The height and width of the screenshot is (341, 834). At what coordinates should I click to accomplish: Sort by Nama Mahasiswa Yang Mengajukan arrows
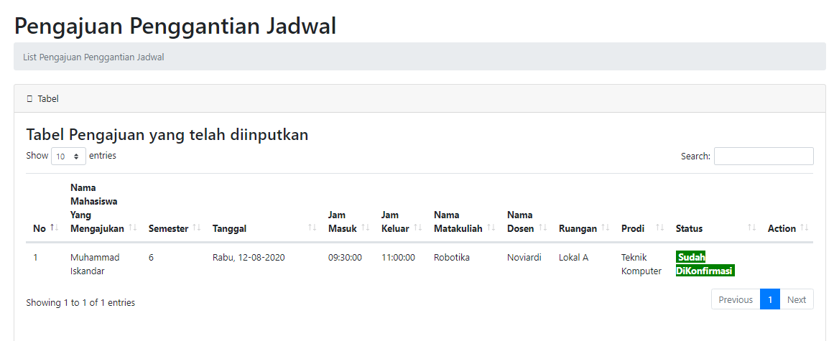[132, 228]
